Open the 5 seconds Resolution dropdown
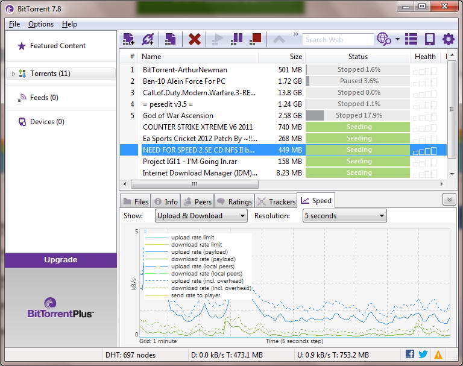Image resolution: width=463 pixels, height=366 pixels. coord(345,216)
